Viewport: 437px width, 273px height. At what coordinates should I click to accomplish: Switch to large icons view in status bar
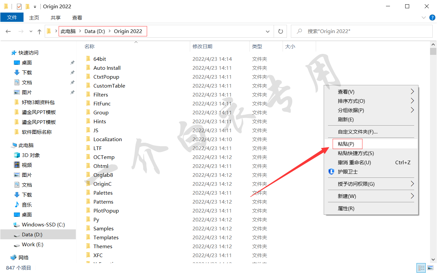pyautogui.click(x=430, y=268)
